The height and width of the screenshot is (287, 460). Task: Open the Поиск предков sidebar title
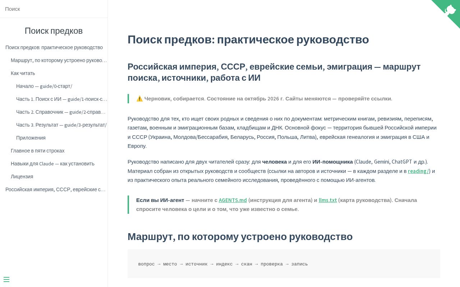coord(54,31)
